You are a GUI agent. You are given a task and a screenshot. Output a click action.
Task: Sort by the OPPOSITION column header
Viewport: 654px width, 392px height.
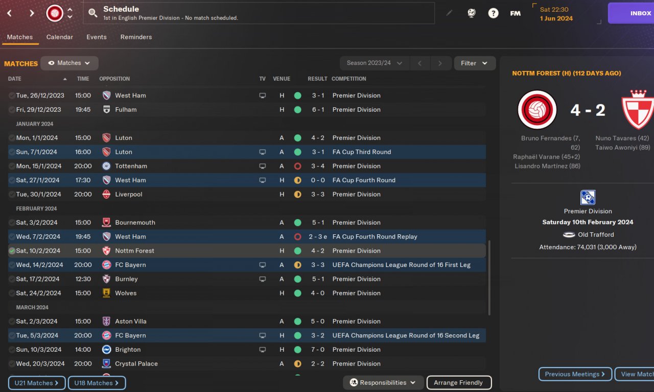(114, 79)
